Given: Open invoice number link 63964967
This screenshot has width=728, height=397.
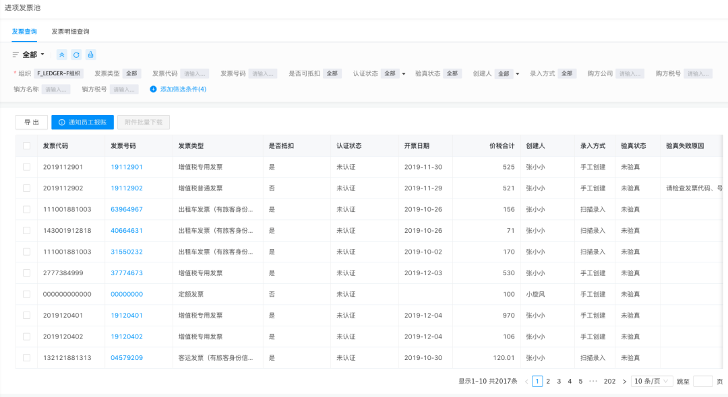Looking at the screenshot, I should tap(127, 209).
